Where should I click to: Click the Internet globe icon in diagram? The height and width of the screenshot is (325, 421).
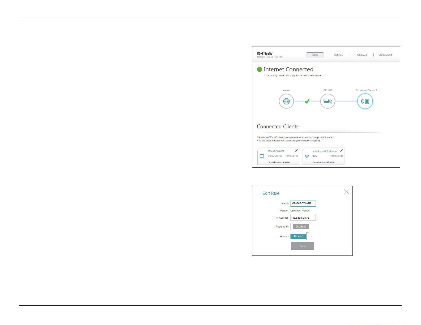click(286, 101)
